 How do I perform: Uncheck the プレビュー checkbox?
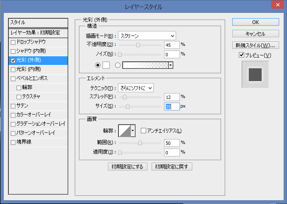click(242, 55)
